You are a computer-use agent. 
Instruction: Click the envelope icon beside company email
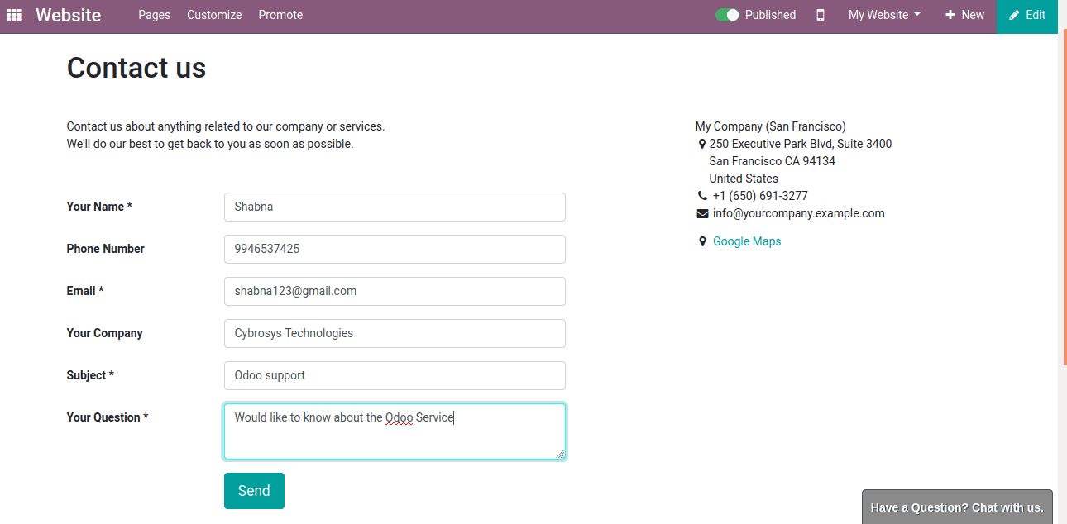pos(702,213)
